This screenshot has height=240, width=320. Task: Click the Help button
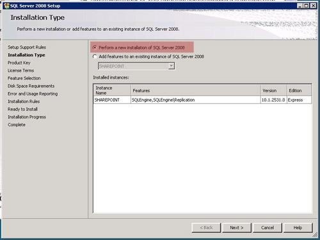pos(298,228)
